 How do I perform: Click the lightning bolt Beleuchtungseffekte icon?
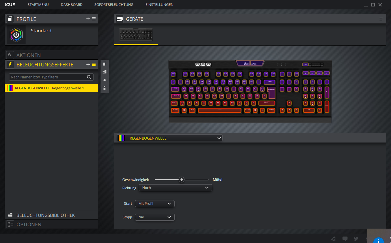coord(10,64)
